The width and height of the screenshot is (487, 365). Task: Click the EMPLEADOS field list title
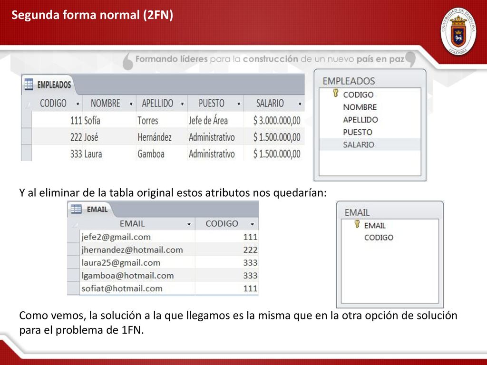click(349, 81)
